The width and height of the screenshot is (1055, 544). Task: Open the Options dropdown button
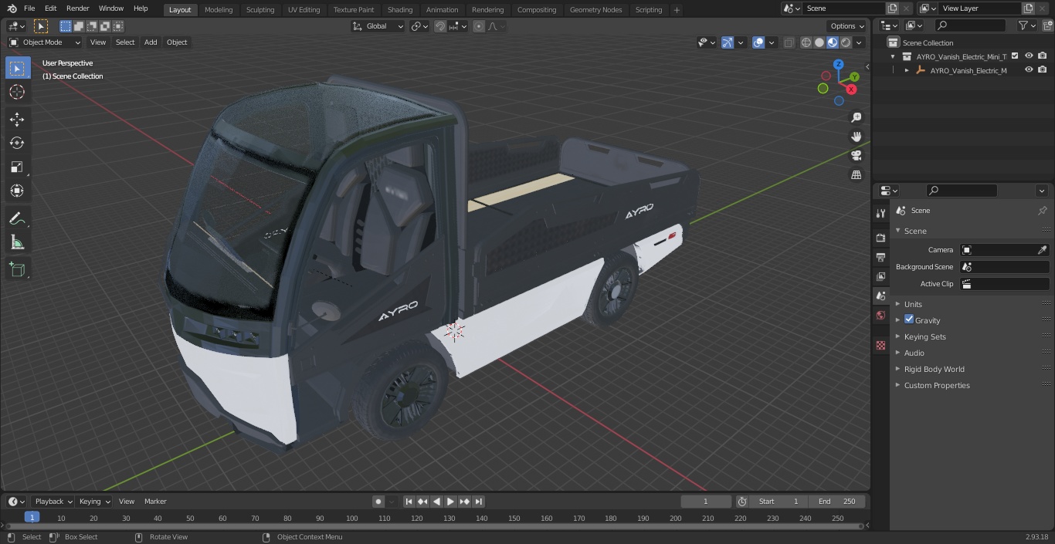(847, 26)
